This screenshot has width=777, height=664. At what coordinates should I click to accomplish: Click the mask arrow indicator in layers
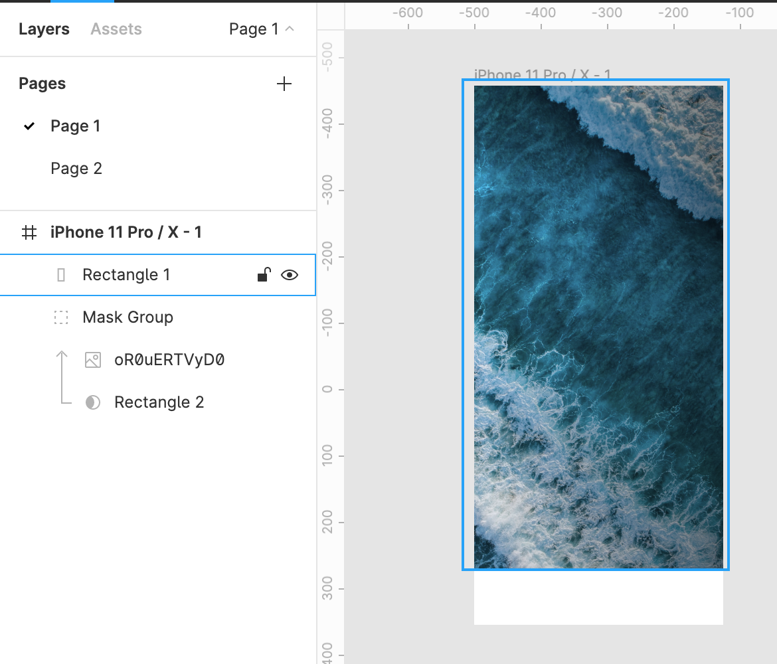pos(62,377)
